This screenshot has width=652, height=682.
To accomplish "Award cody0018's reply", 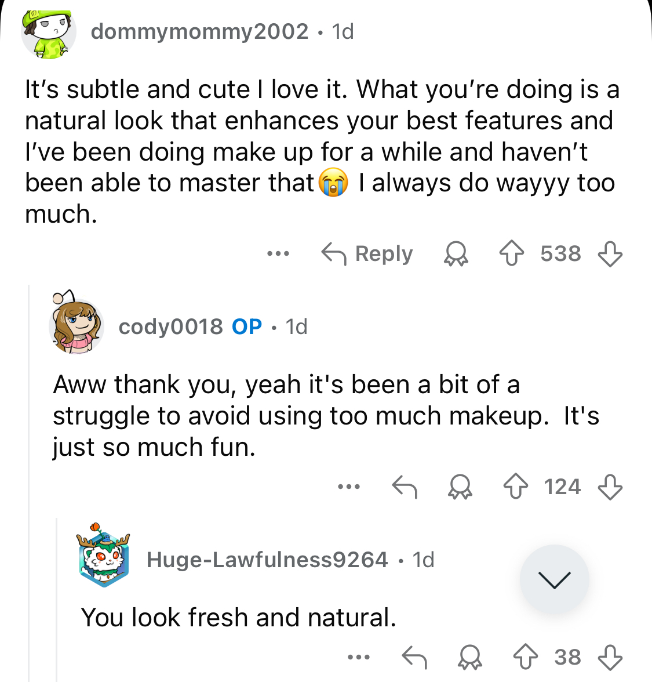I will [460, 487].
